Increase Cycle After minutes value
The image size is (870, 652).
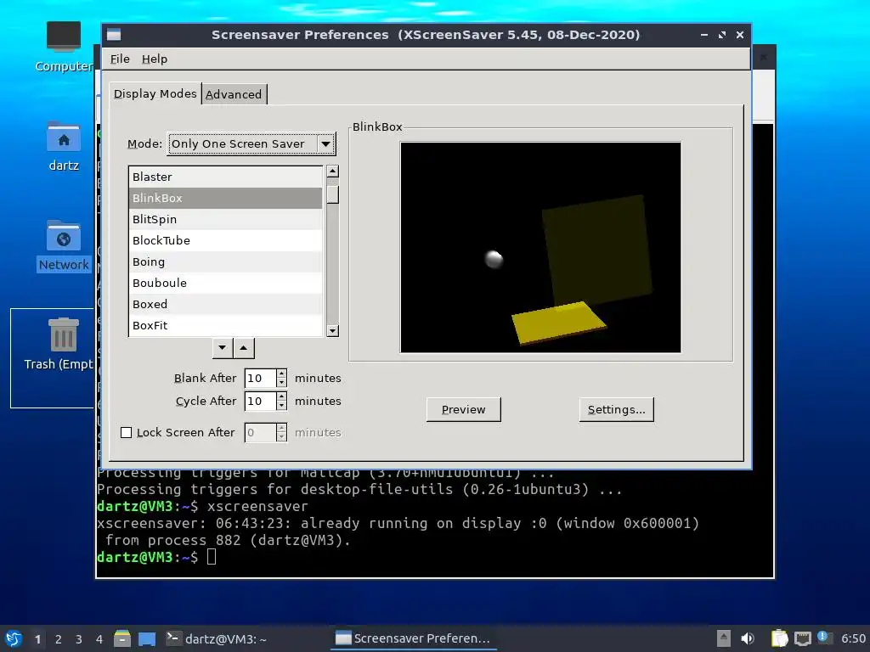[x=282, y=396]
